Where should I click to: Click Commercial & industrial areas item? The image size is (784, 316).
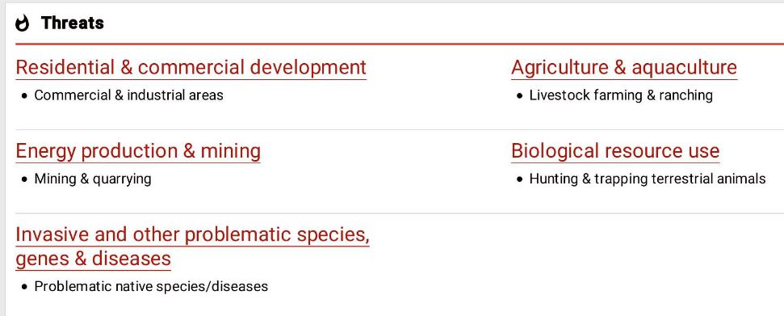tap(128, 95)
